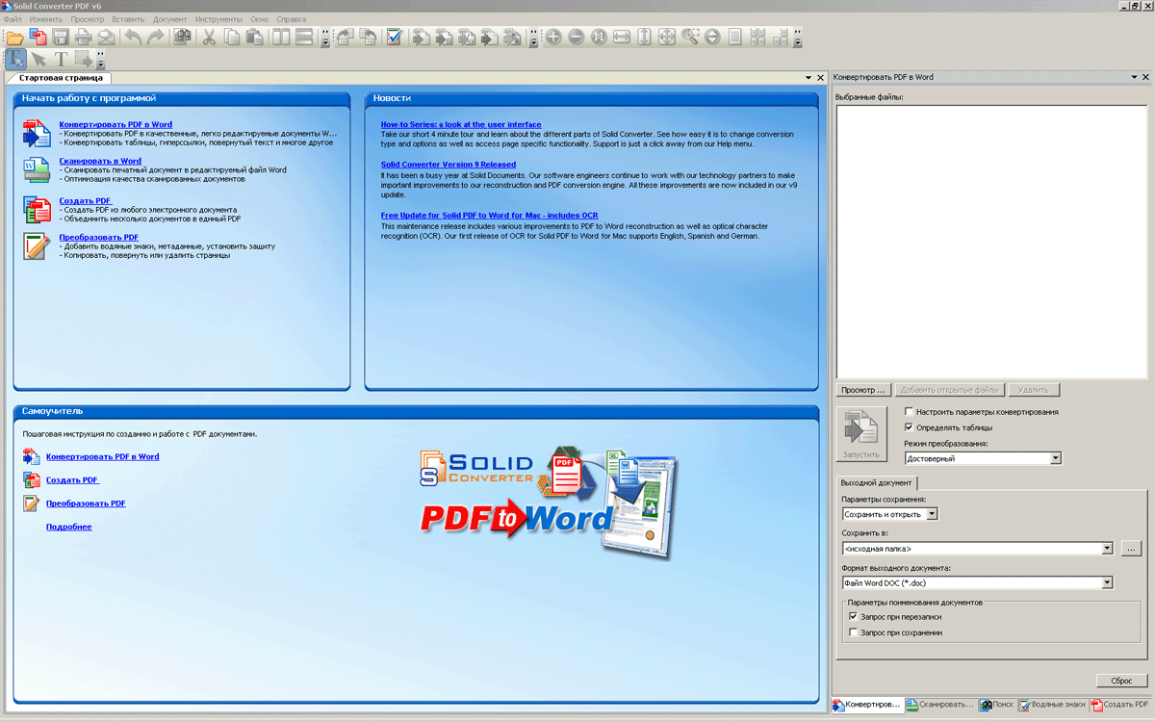The width and height of the screenshot is (1155, 722).
Task: Click the Convert PDF toolbar icon
Action: point(38,38)
